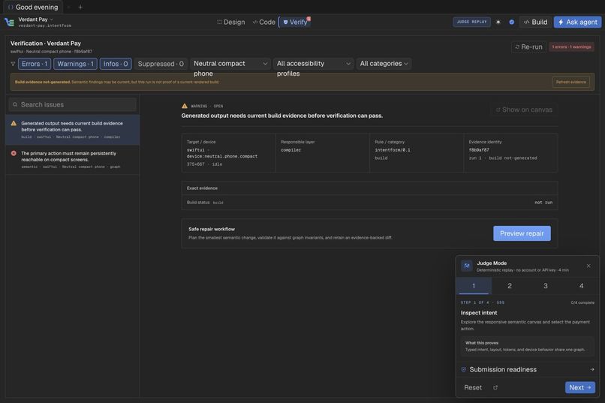The height and width of the screenshot is (403, 605).
Task: Toggle the Warnings · 1 filter chip
Action: 75,64
